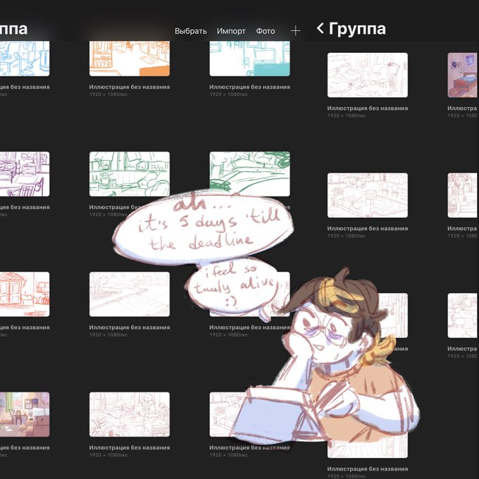Tap the Группа title in the right panel
Viewport: 479px width, 479px height.
pyautogui.click(x=357, y=29)
